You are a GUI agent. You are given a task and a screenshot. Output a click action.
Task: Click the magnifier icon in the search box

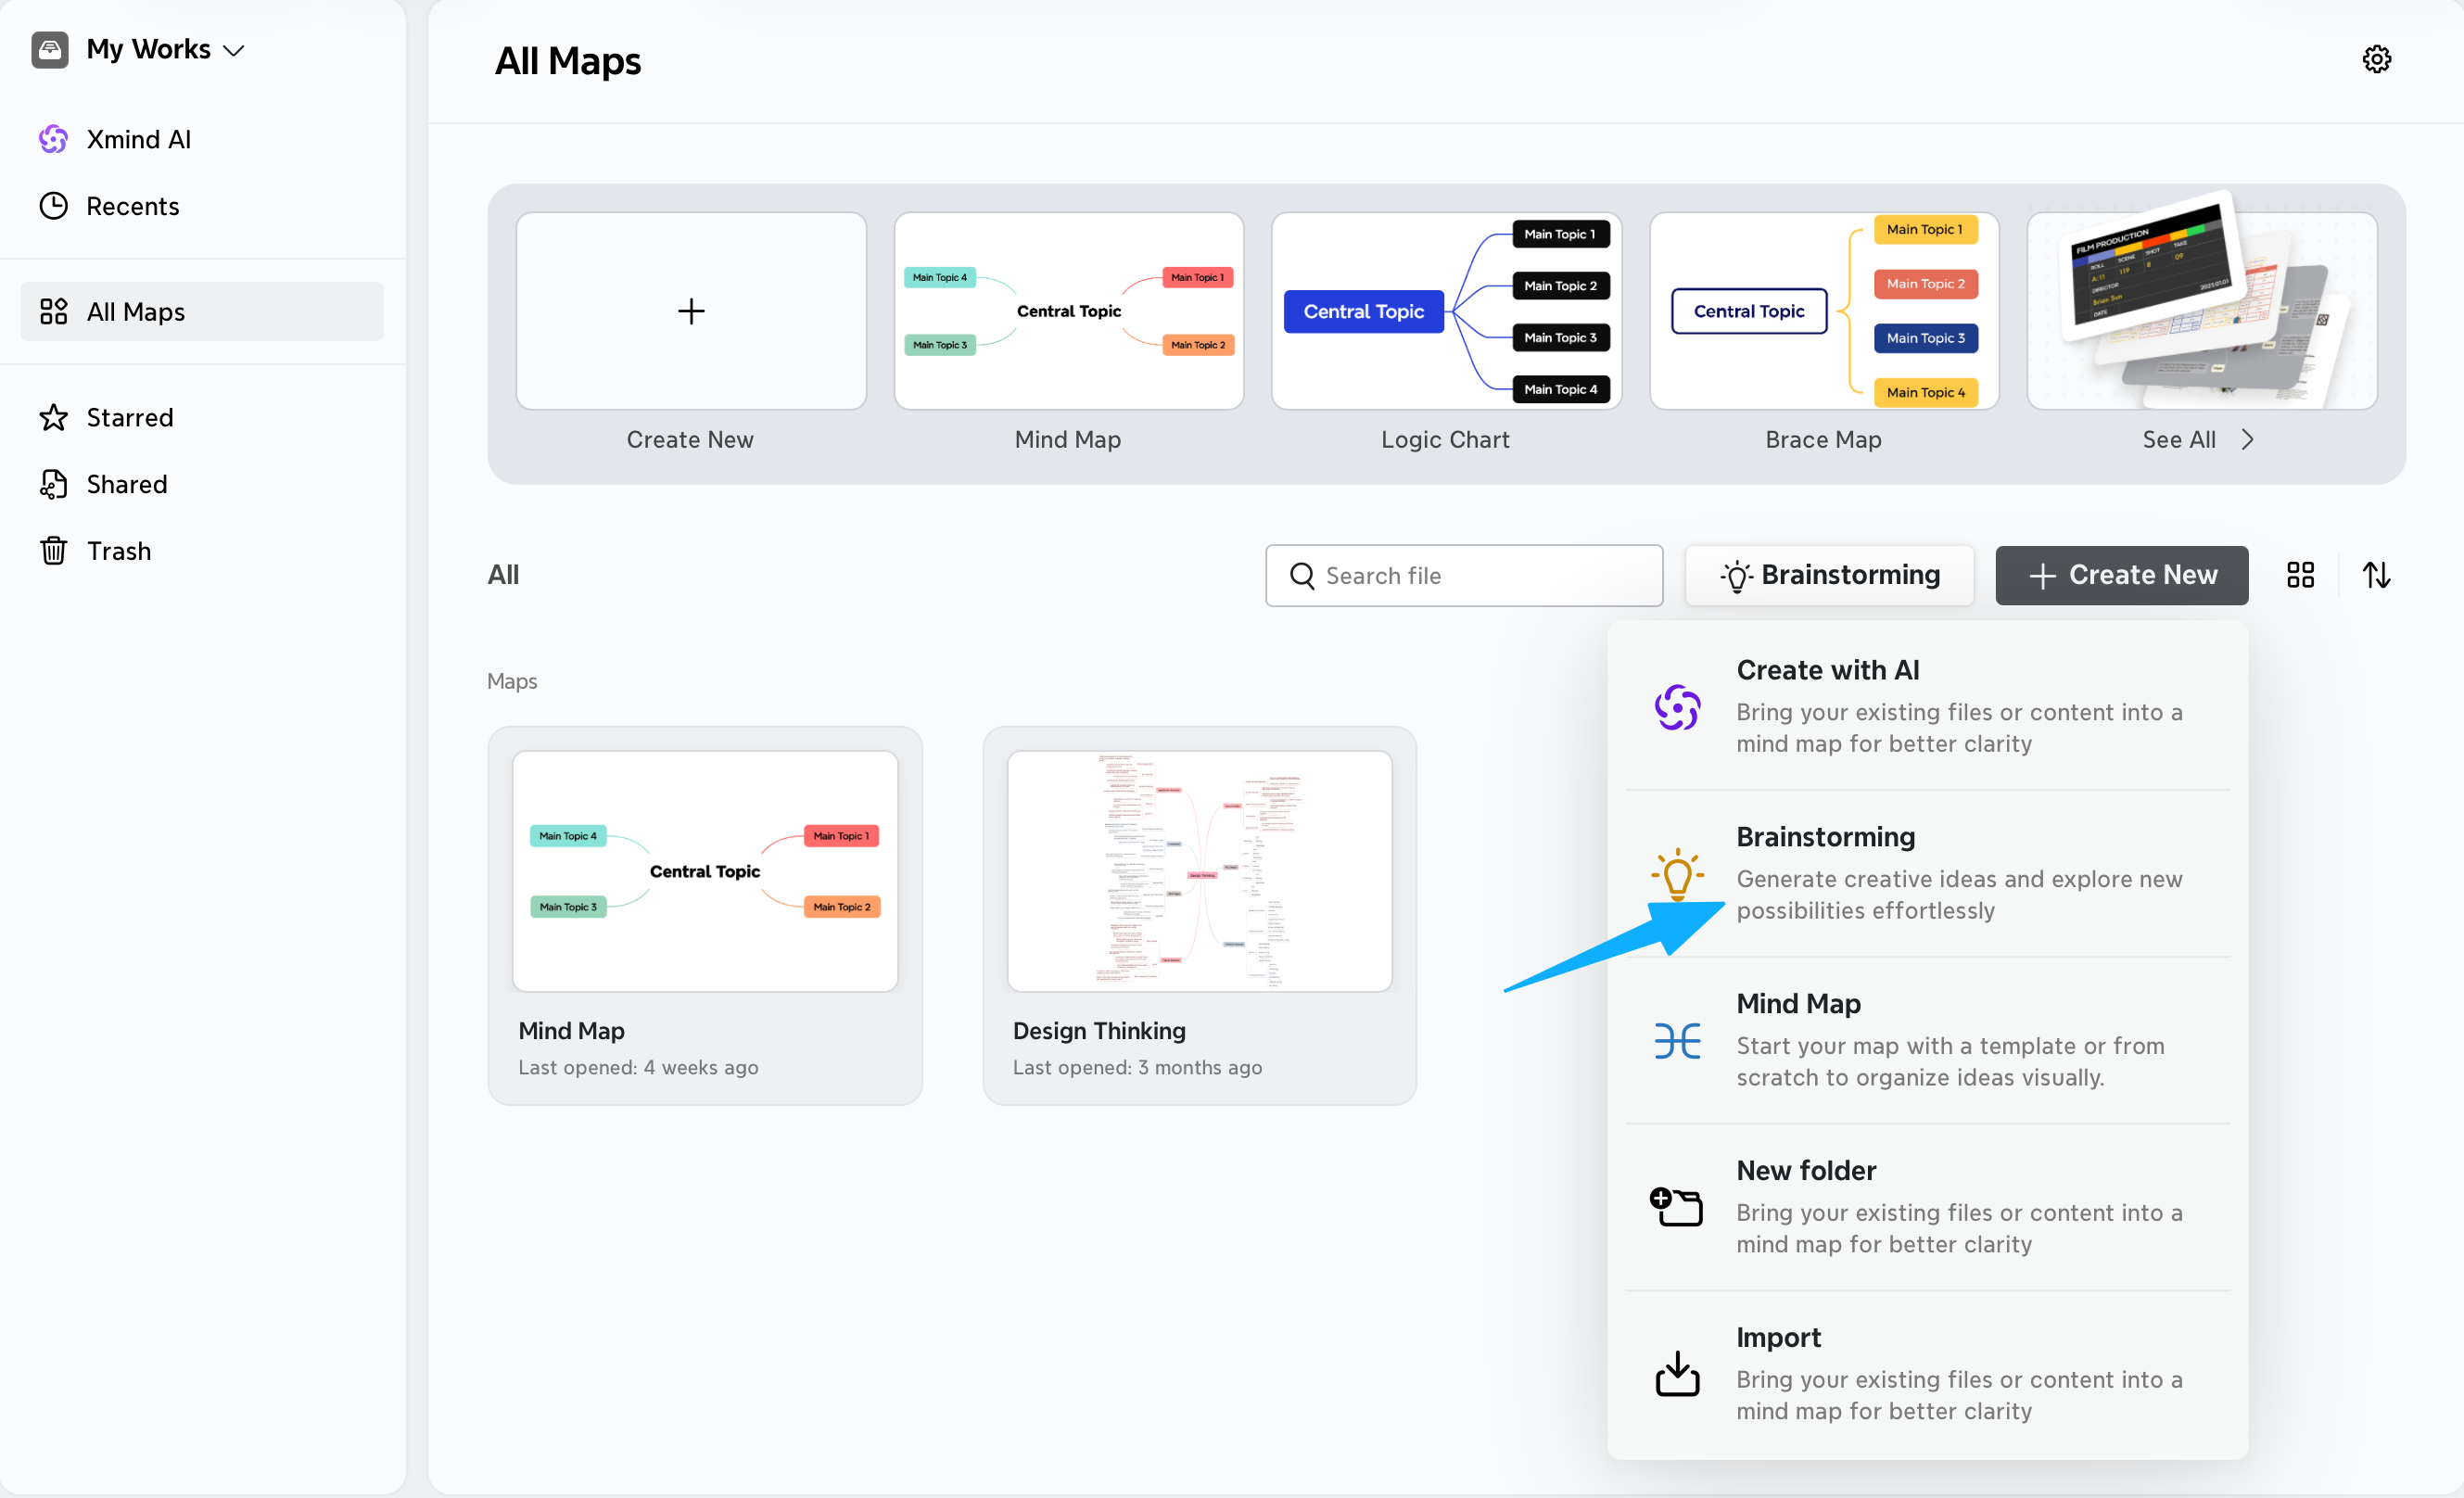click(x=1302, y=575)
